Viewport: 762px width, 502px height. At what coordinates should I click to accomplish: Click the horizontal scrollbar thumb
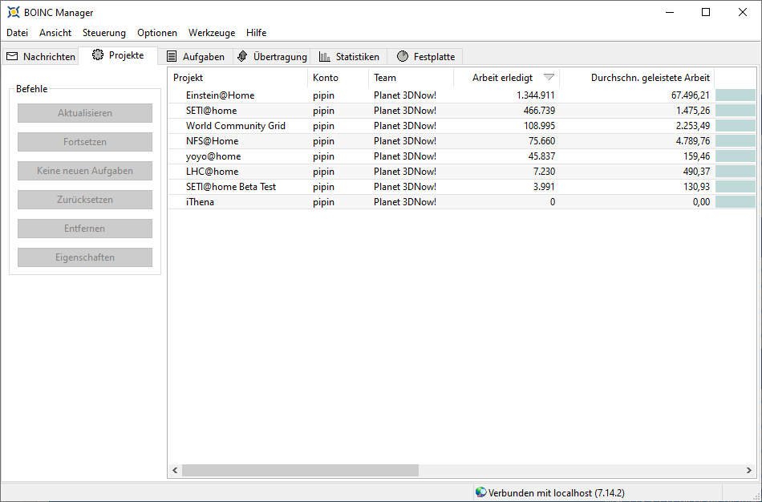point(300,470)
